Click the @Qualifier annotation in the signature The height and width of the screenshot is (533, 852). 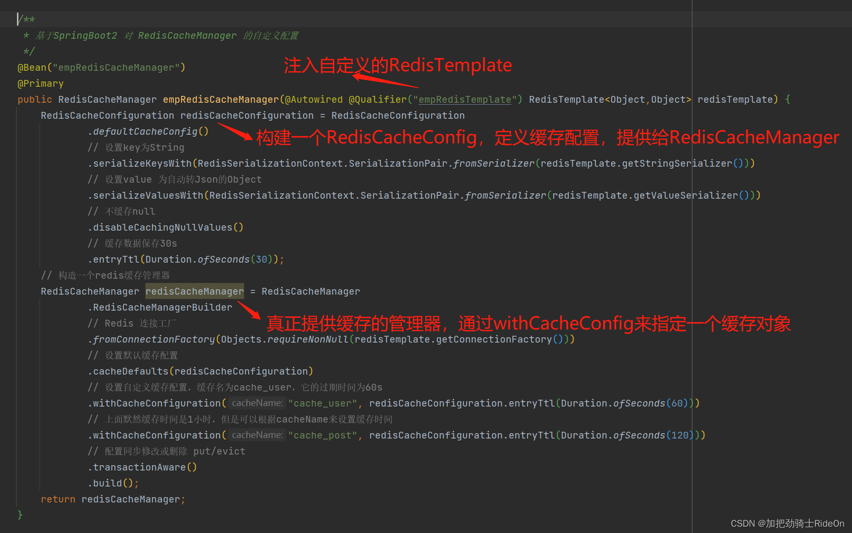point(378,99)
